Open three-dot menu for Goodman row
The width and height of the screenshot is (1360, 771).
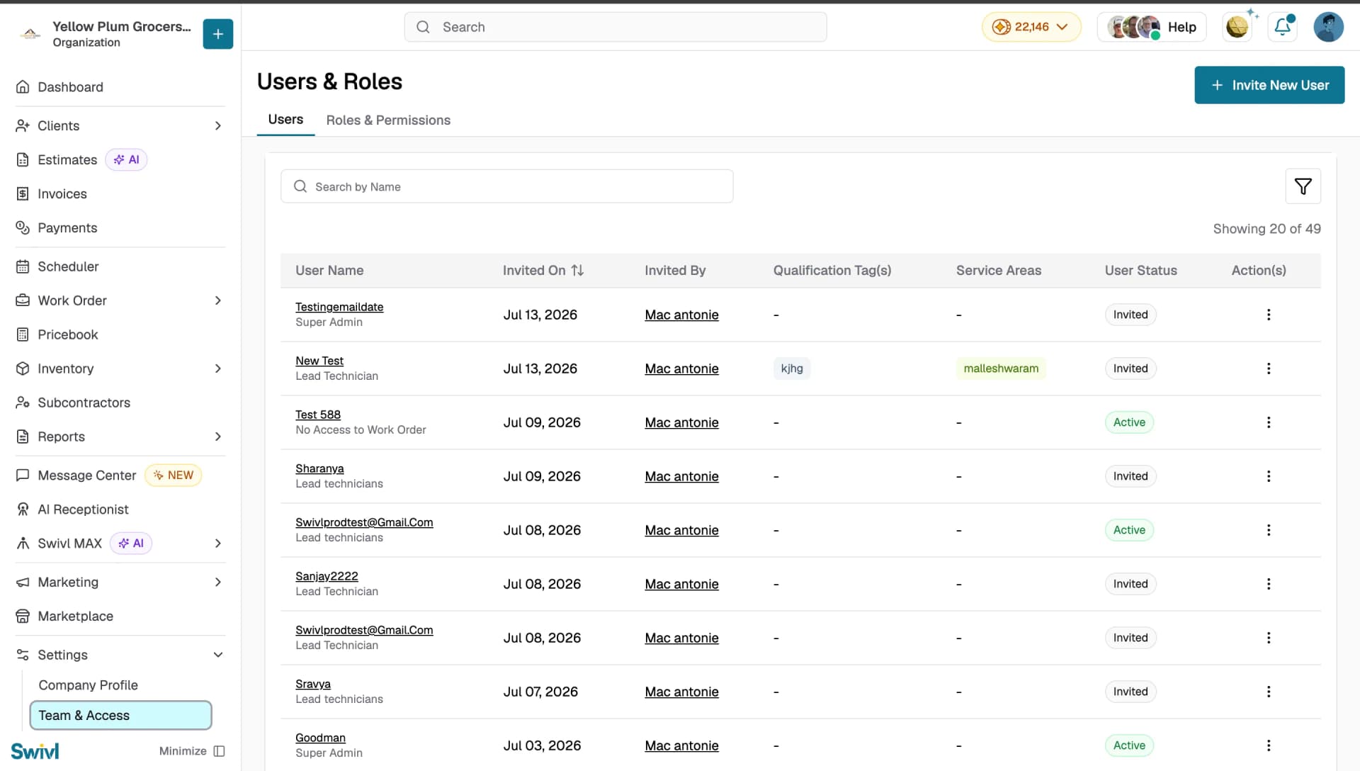[1269, 745]
